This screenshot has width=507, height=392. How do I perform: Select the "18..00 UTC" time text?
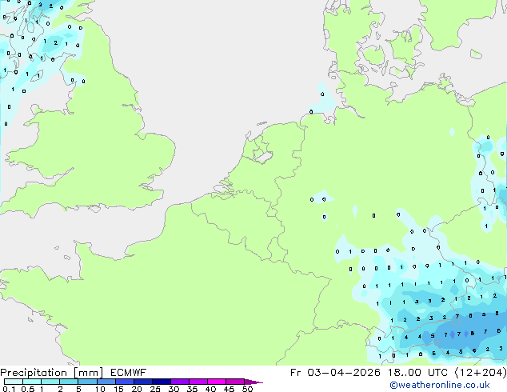(x=418, y=373)
